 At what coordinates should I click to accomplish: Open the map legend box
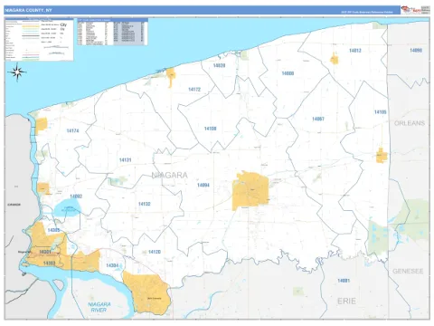tap(39, 39)
